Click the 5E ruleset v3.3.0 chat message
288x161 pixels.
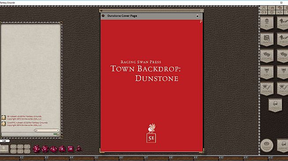tap(24, 117)
